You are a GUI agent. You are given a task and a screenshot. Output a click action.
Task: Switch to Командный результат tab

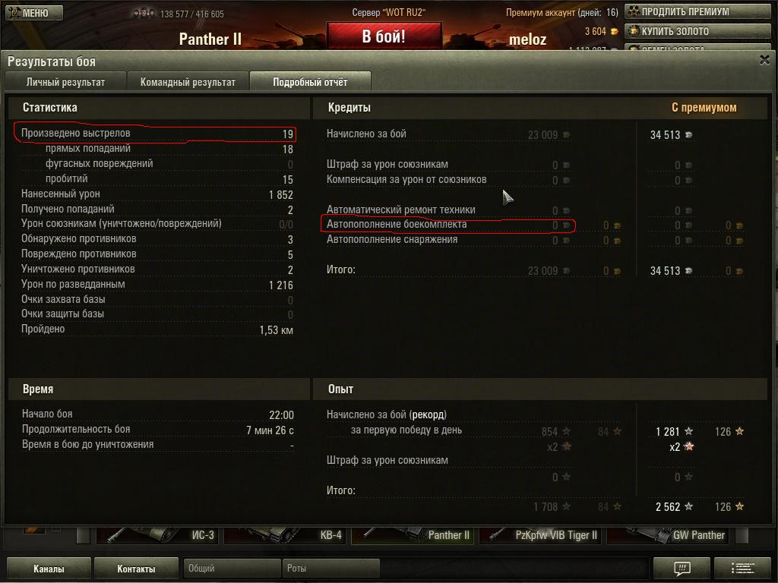pos(188,82)
